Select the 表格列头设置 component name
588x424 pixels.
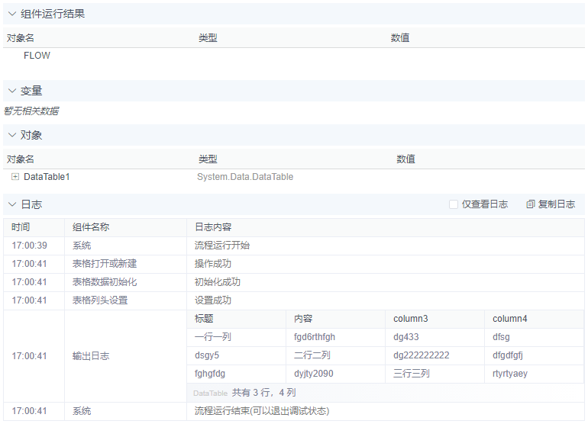click(x=100, y=300)
